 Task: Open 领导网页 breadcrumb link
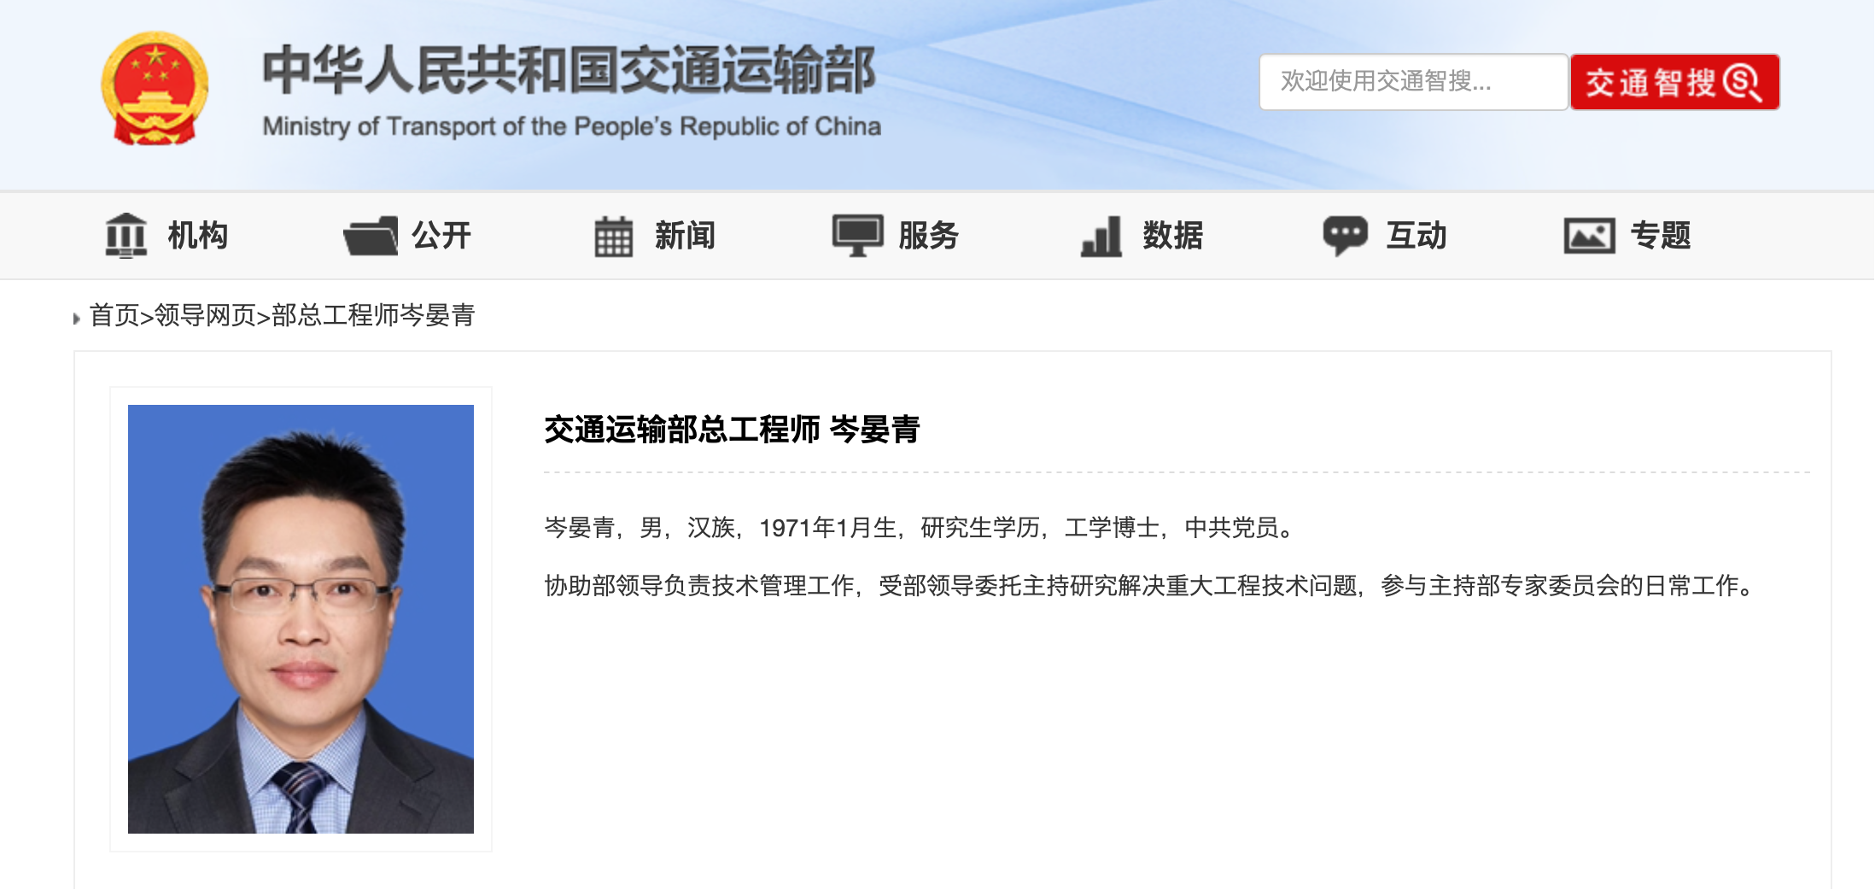(205, 315)
